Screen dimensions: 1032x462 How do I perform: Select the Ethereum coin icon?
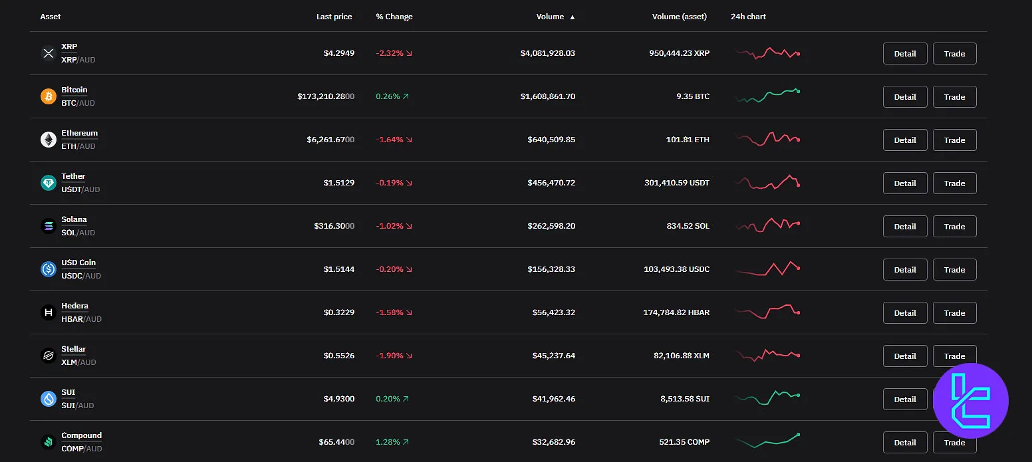click(x=48, y=140)
